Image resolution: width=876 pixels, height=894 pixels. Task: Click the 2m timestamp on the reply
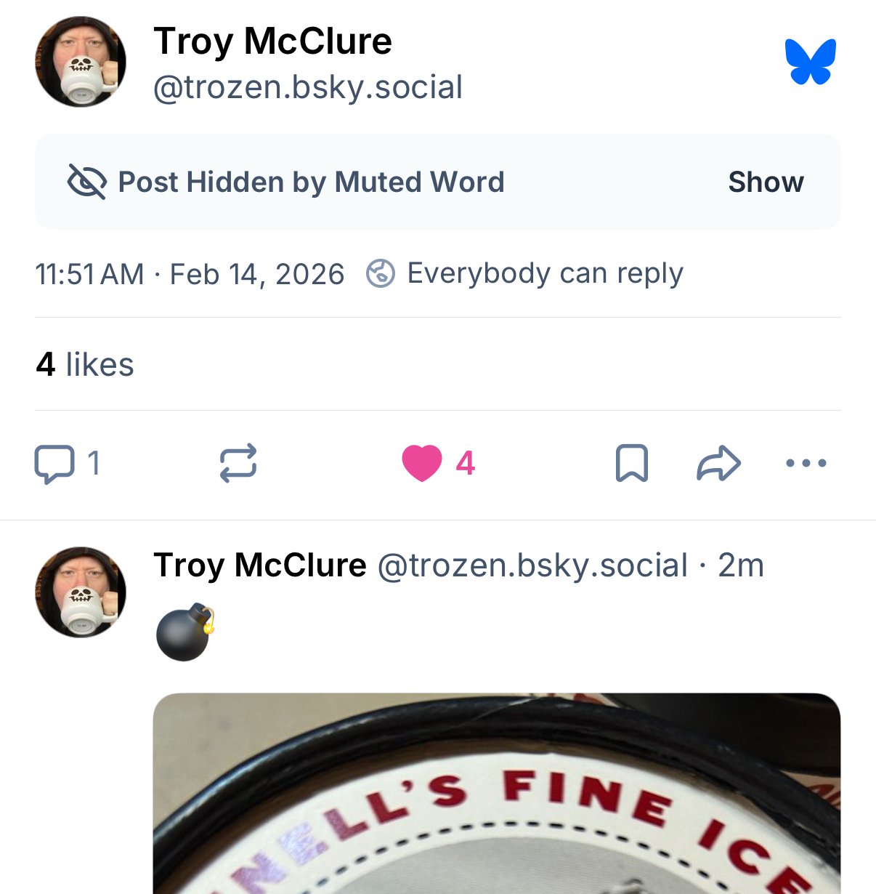[741, 565]
